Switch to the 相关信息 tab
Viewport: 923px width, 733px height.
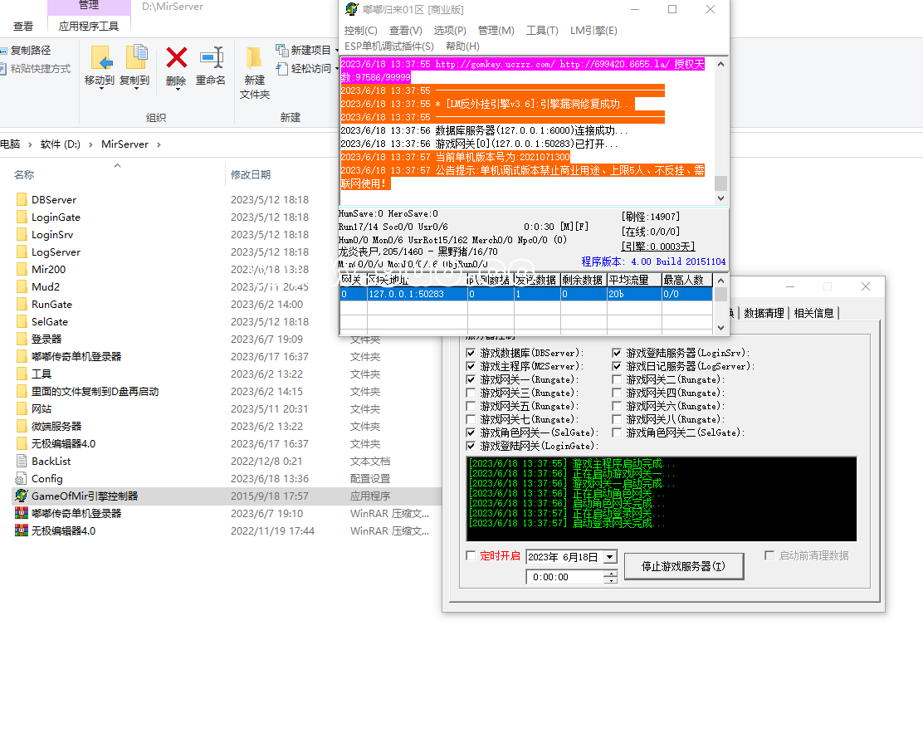click(x=813, y=313)
